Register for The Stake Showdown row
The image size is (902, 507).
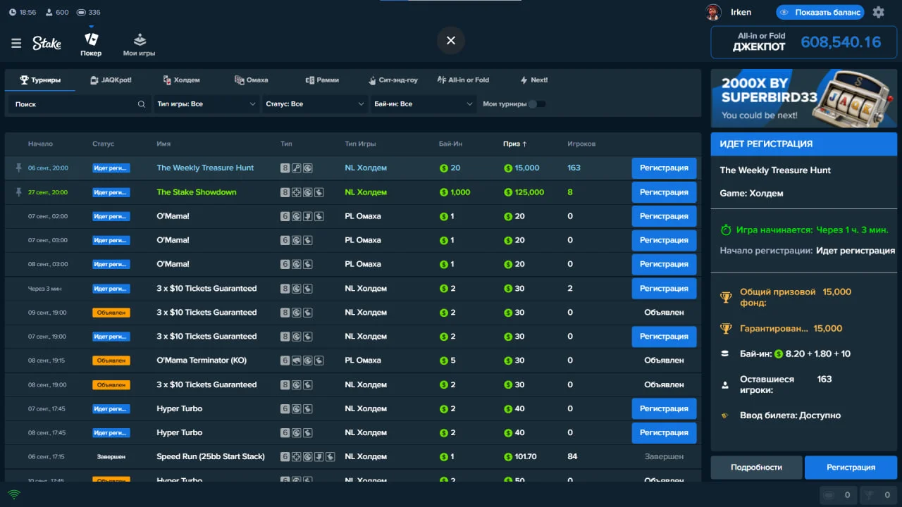(x=664, y=192)
